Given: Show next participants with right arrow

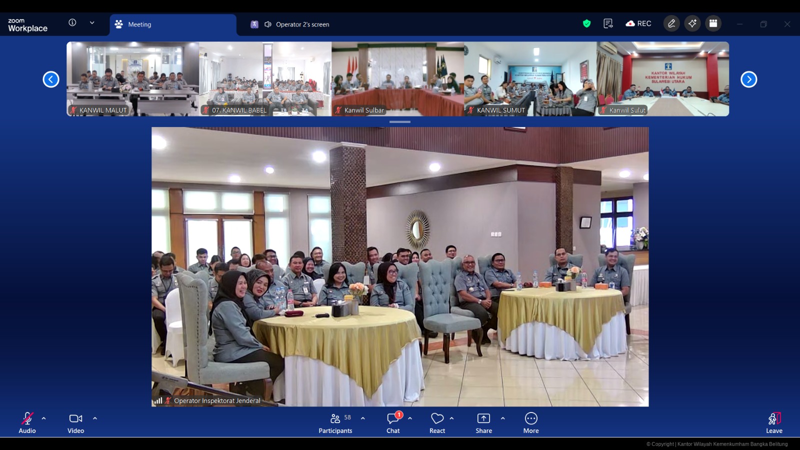Looking at the screenshot, I should point(748,79).
